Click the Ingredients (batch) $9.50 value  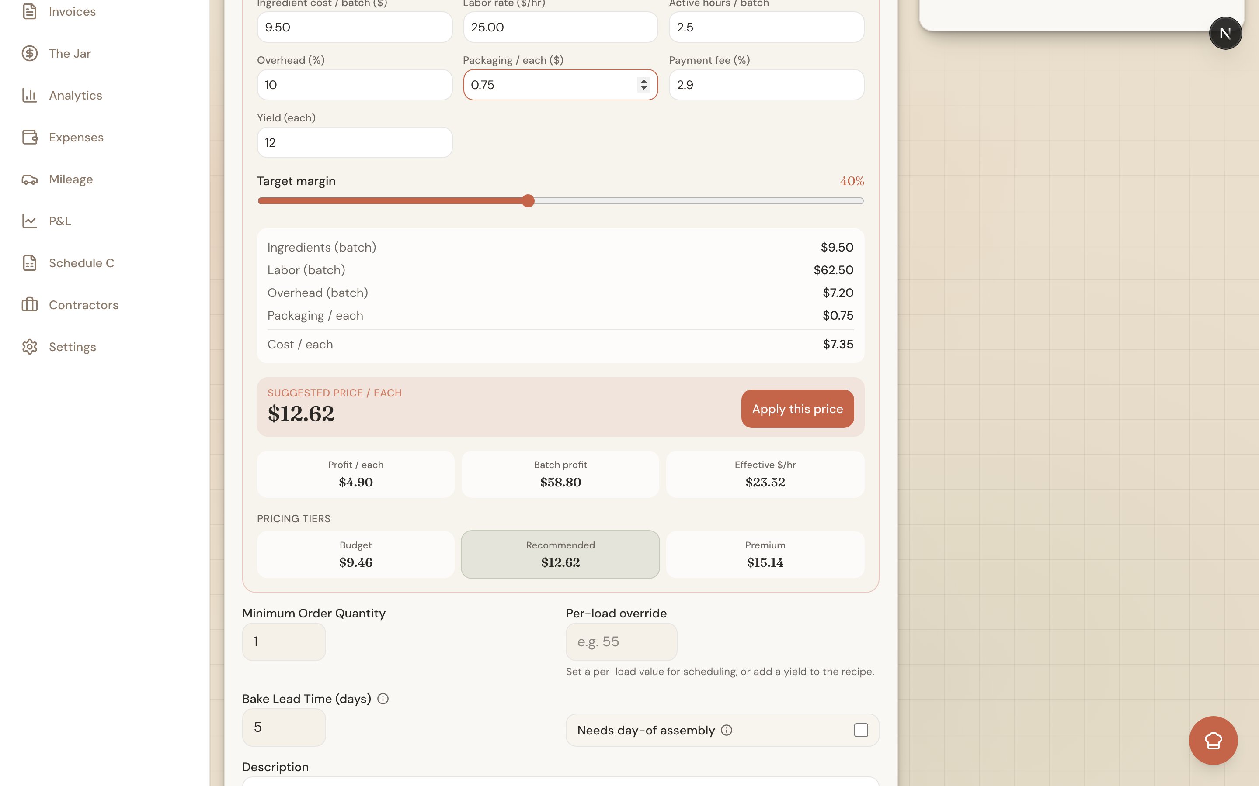pyautogui.click(x=837, y=248)
